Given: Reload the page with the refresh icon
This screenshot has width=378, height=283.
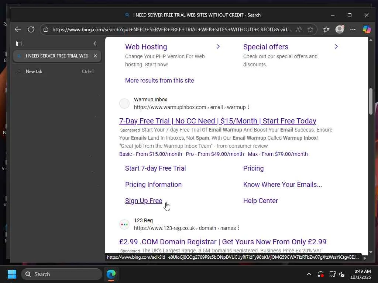Looking at the screenshot, I should coord(31,29).
